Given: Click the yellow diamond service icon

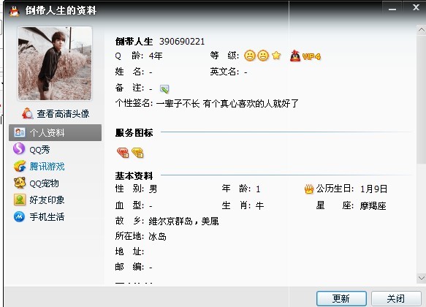Looking at the screenshot, I should tap(137, 153).
